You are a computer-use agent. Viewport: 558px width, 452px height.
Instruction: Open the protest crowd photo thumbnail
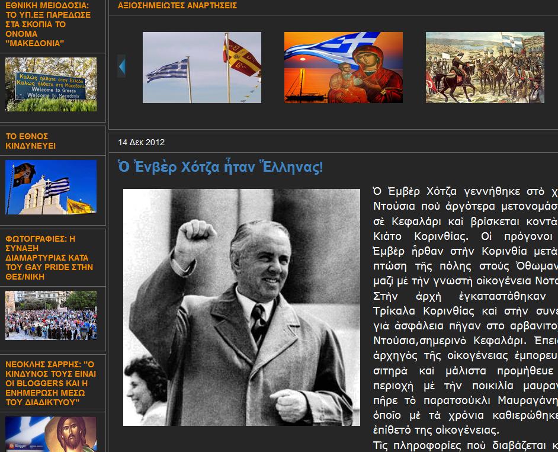[x=51, y=315]
